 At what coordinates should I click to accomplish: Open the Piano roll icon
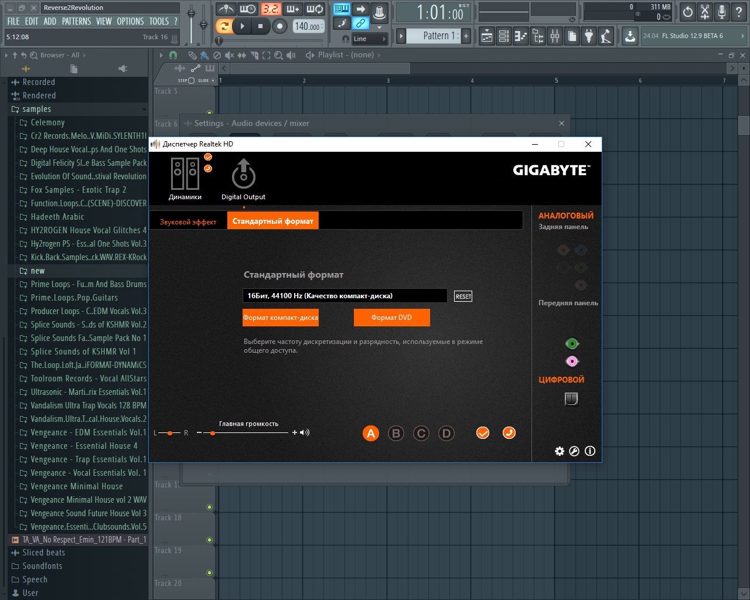pyautogui.click(x=521, y=36)
